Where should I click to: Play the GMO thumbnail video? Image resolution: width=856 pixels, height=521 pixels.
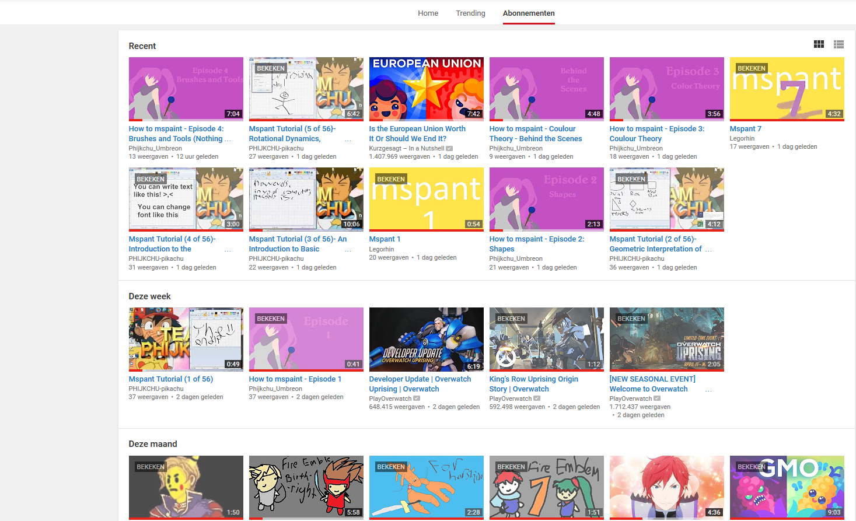(787, 487)
